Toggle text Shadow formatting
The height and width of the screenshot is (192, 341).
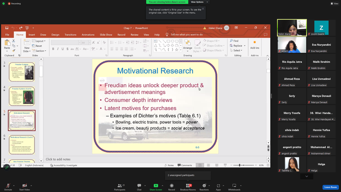pos(68,49)
